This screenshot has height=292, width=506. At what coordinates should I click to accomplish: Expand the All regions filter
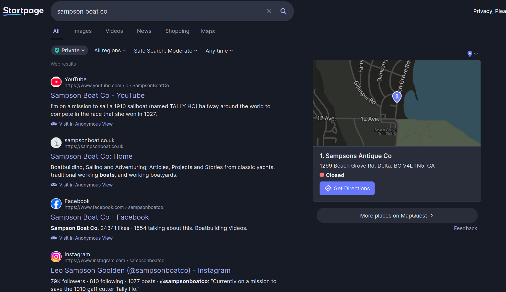tap(110, 51)
